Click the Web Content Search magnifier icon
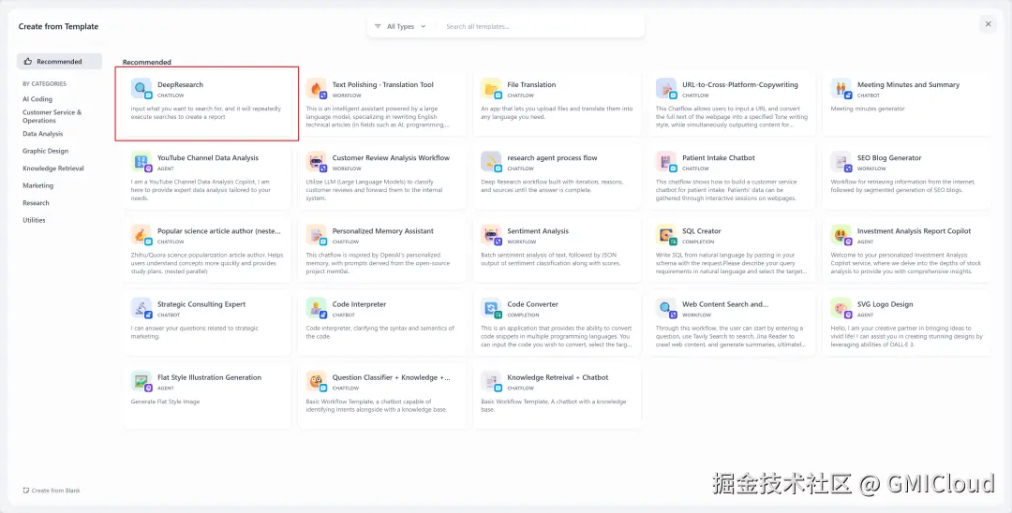The image size is (1012, 513). pyautogui.click(x=666, y=308)
